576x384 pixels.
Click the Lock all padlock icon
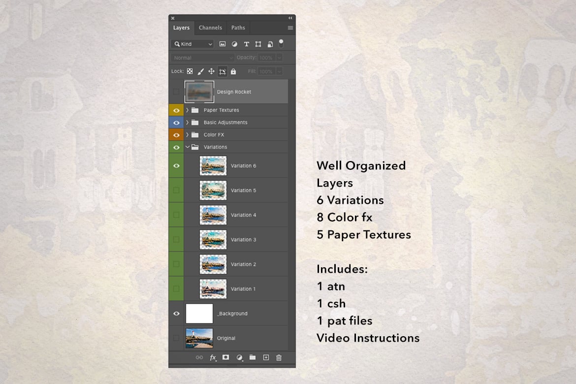pos(233,71)
